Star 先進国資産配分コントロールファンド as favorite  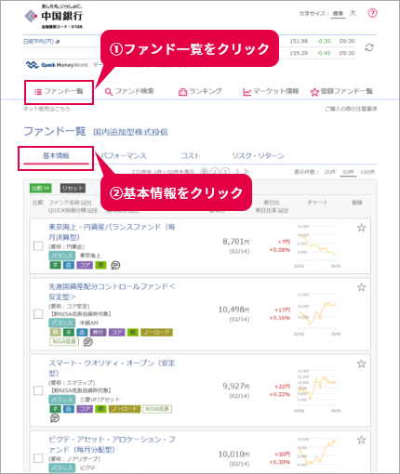coord(361,287)
